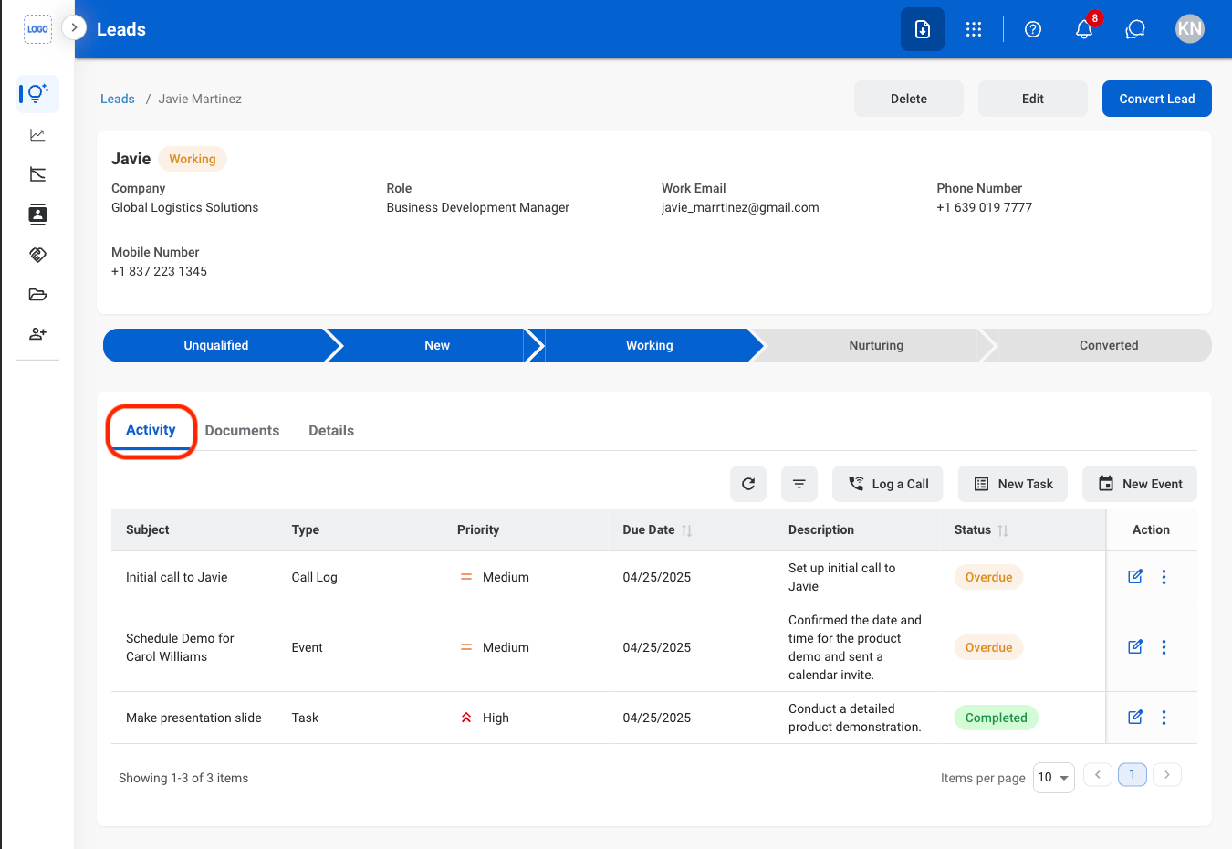Image resolution: width=1232 pixels, height=849 pixels.
Task: Click the download document icon in header
Action: [x=923, y=29]
